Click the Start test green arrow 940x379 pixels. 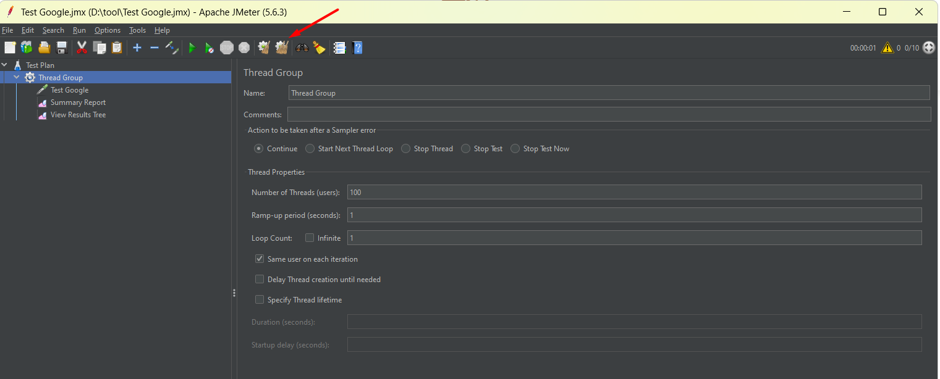(x=192, y=48)
